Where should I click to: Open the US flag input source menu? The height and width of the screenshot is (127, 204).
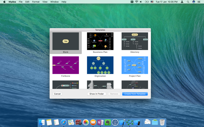click(152, 2)
